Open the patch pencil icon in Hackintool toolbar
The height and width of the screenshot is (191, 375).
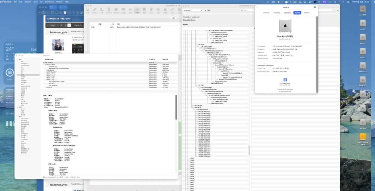[x=95, y=10]
